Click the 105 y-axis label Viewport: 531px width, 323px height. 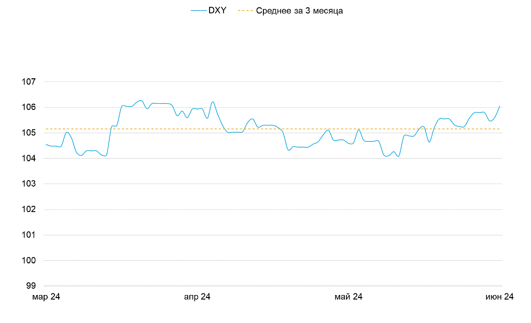pos(29,133)
